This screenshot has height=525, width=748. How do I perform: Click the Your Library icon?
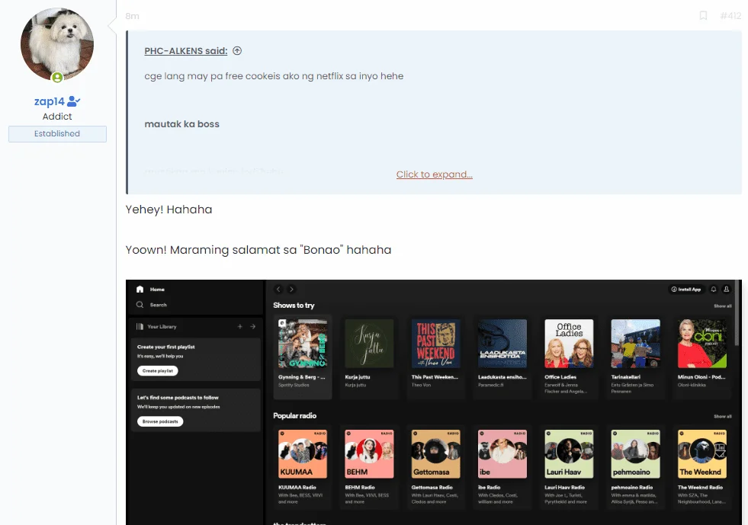(140, 327)
